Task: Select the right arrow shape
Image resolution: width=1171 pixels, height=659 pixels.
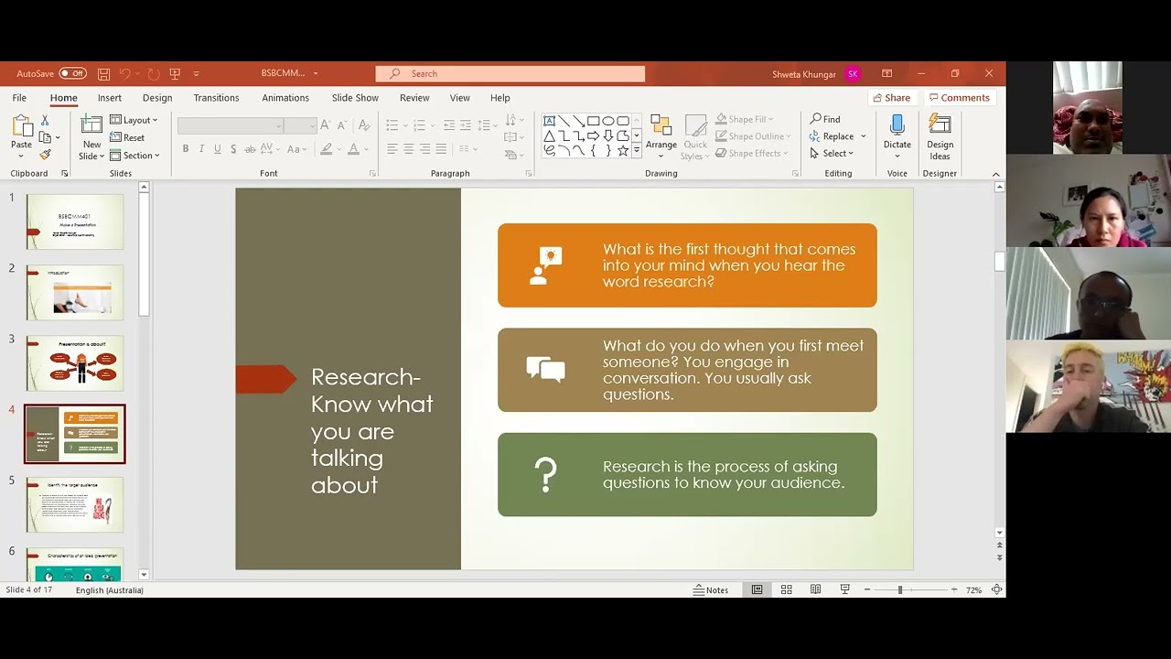Action: coord(594,135)
